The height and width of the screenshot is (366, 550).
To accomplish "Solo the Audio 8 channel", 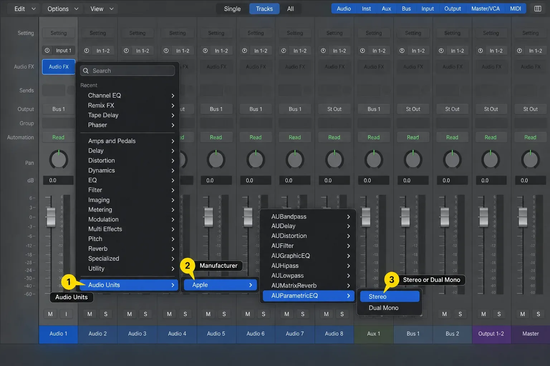I will click(342, 314).
